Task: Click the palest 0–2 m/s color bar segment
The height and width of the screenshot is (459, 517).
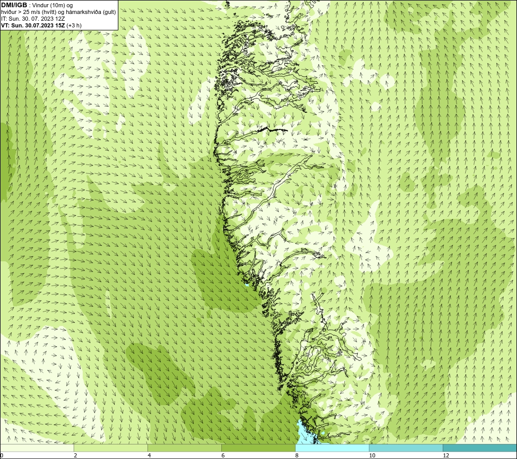Action: tap(37, 448)
